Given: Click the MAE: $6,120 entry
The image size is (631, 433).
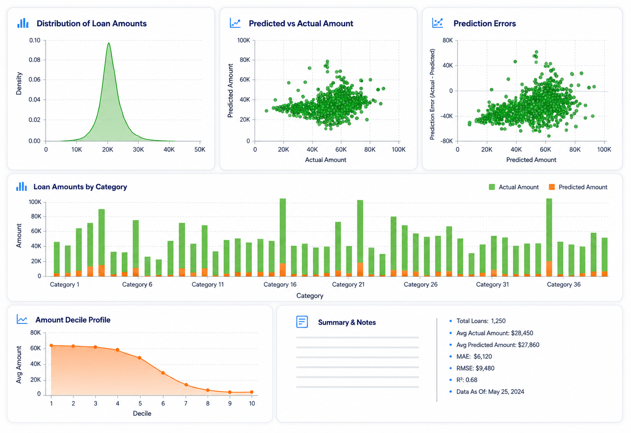Looking at the screenshot, I should (x=474, y=356).
